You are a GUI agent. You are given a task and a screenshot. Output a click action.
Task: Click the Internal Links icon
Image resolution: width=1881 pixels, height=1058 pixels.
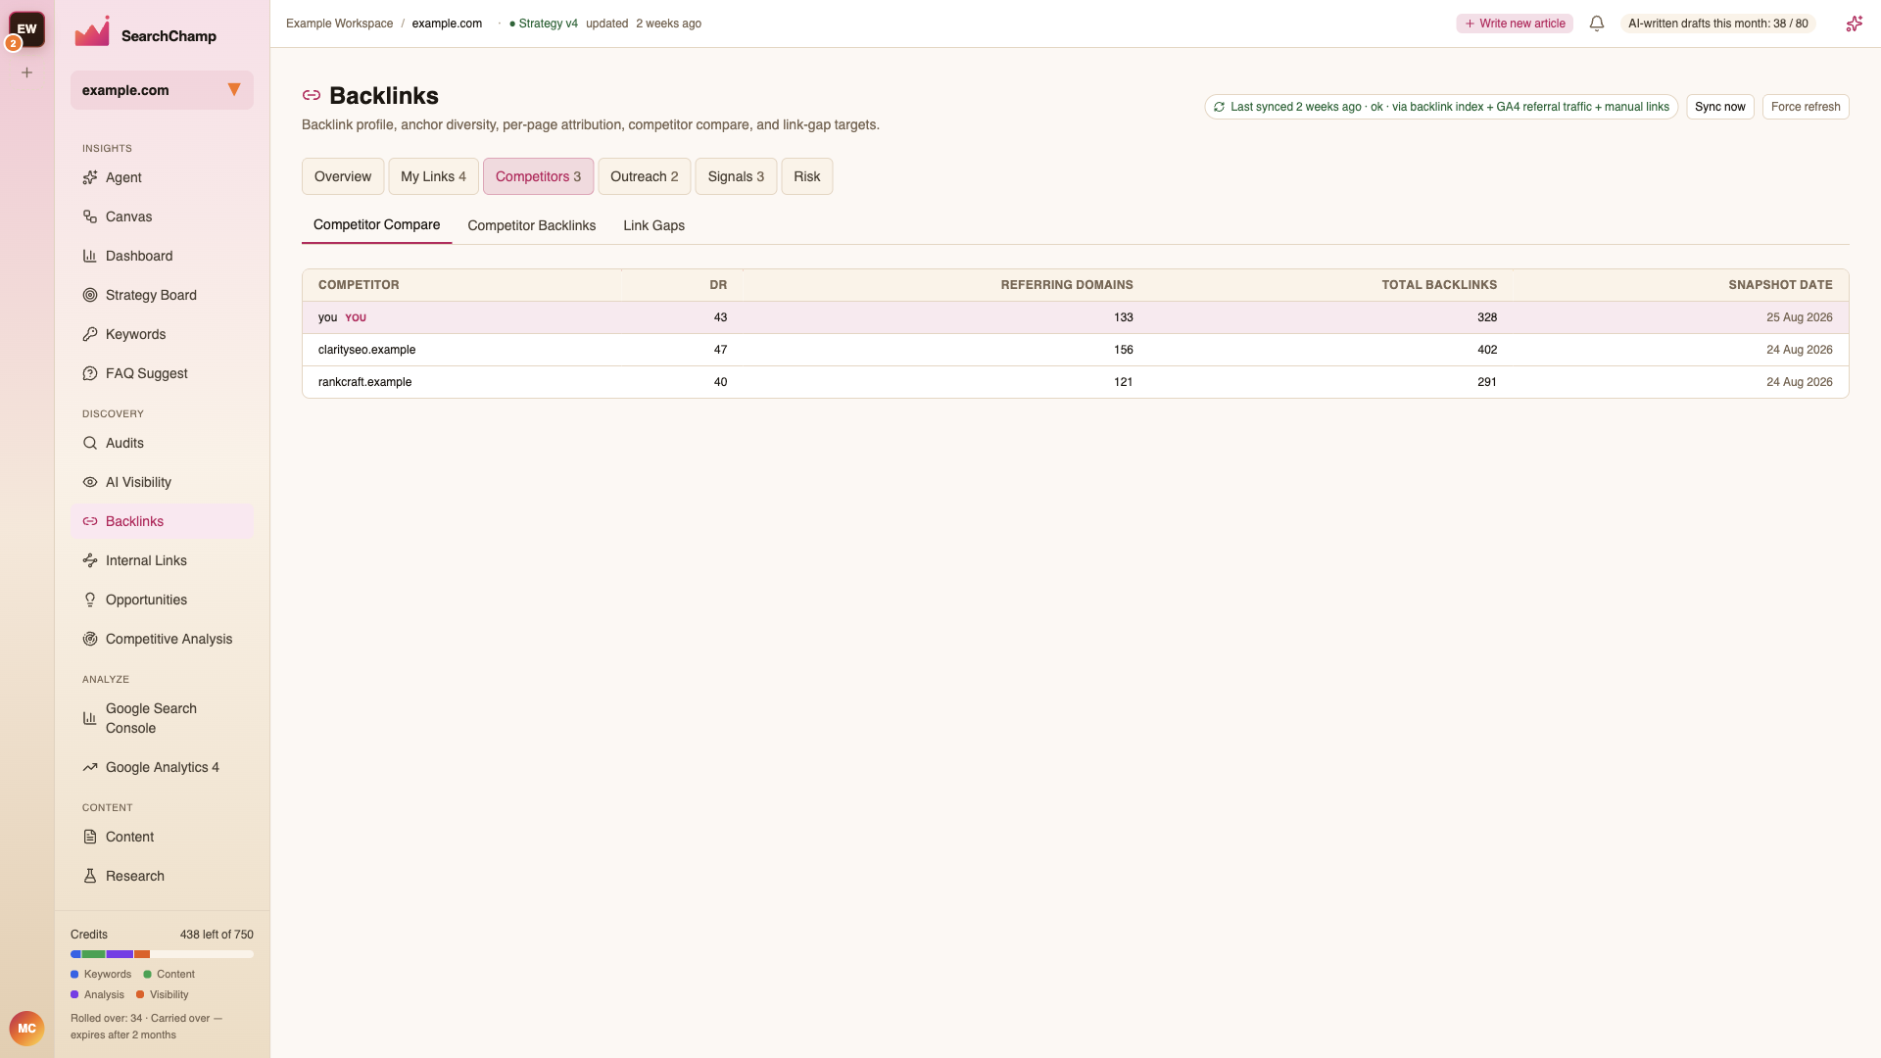pos(90,560)
